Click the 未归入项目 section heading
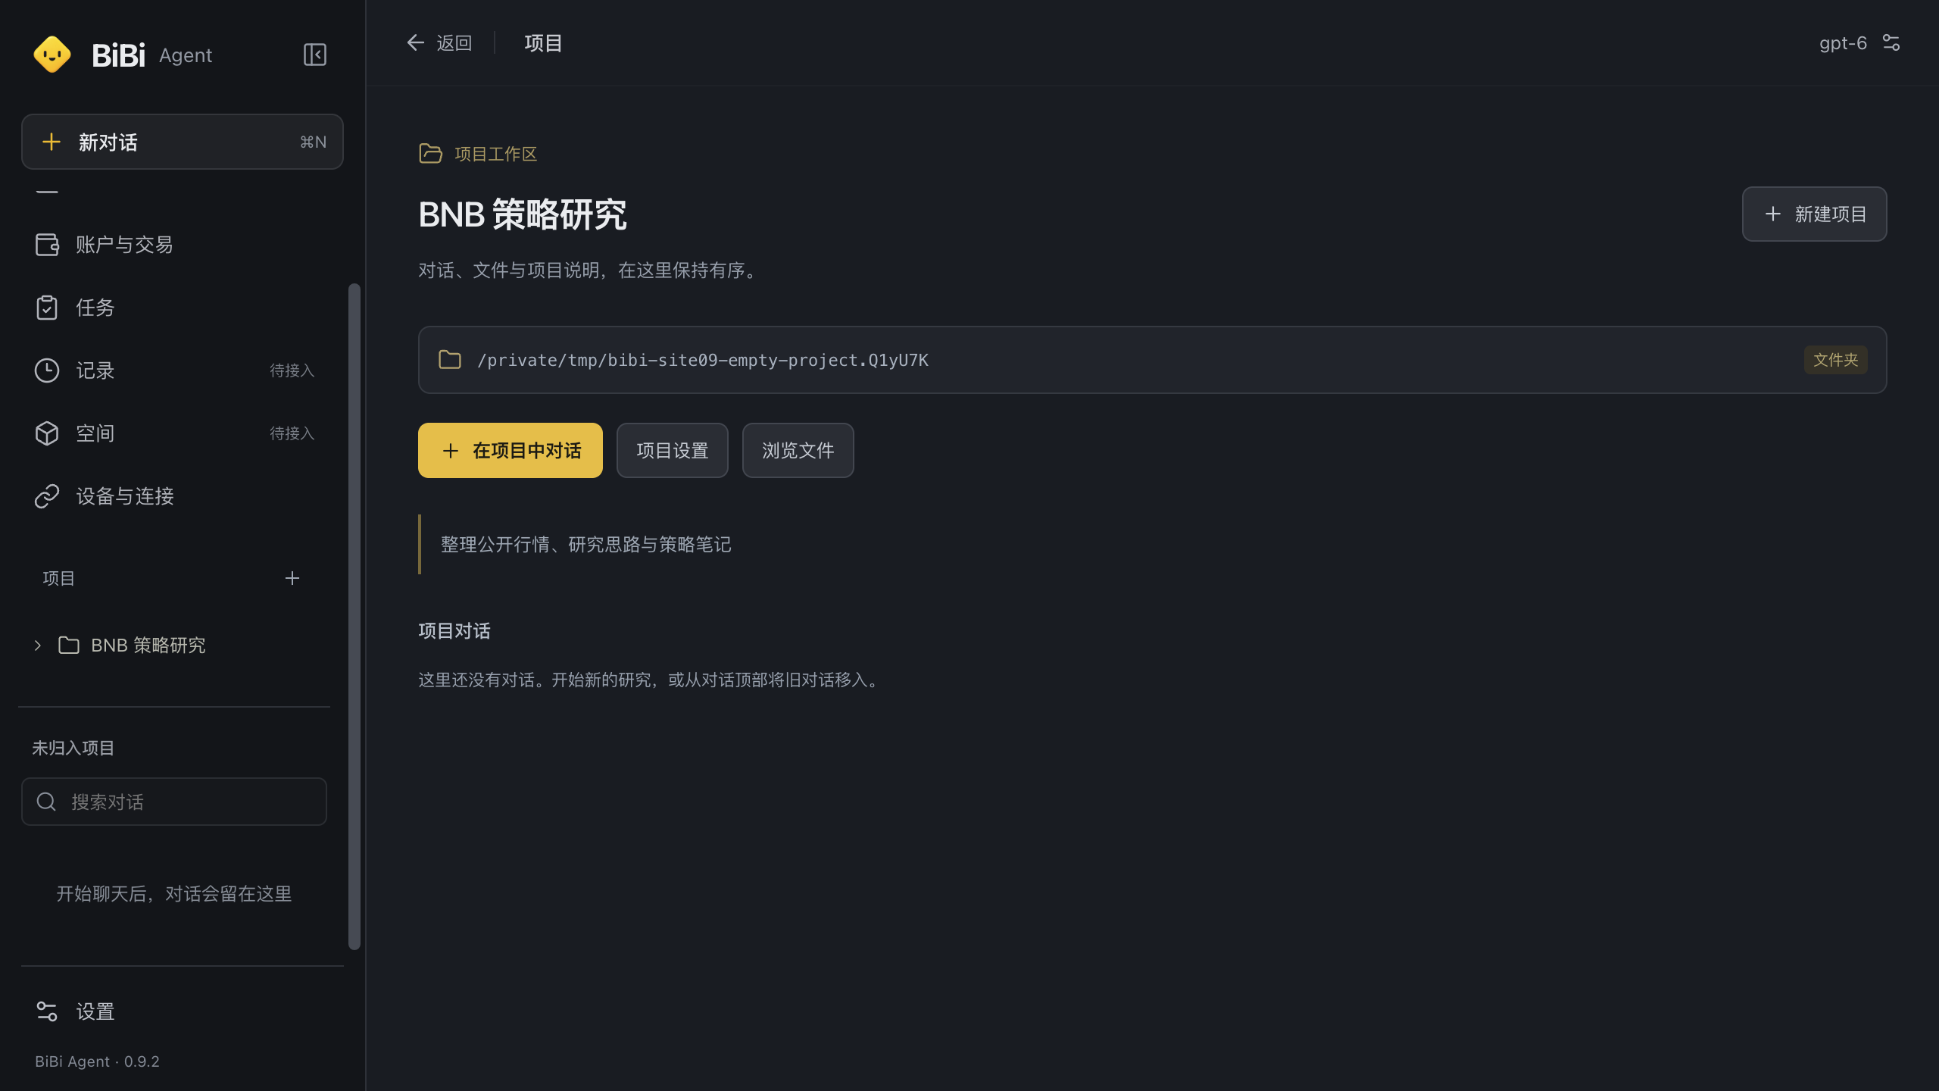 [73, 749]
